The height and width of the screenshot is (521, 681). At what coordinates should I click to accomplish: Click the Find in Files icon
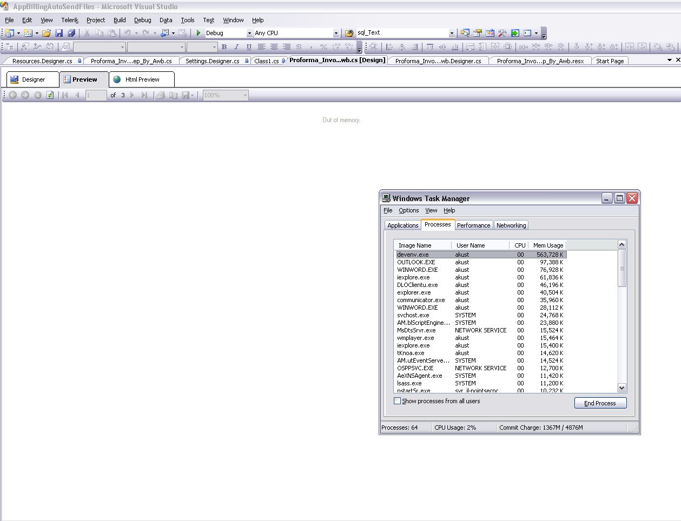pyautogui.click(x=349, y=33)
